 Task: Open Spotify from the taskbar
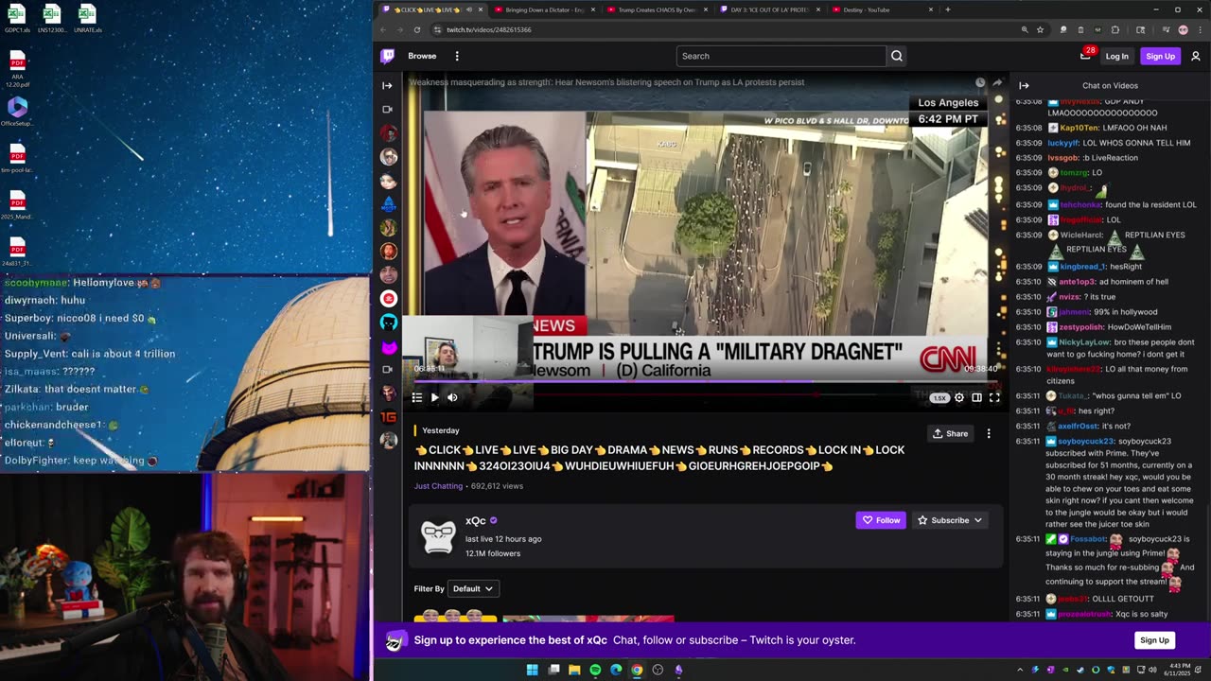[595, 670]
